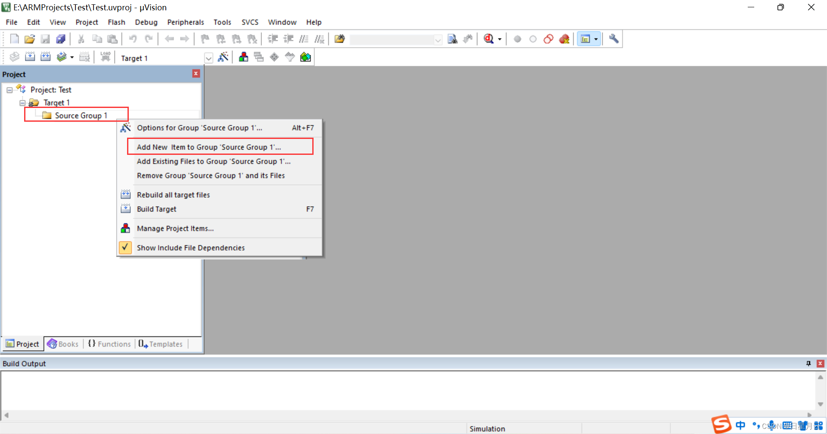Open Configuration via wrench icon
827x434 pixels.
click(614, 39)
